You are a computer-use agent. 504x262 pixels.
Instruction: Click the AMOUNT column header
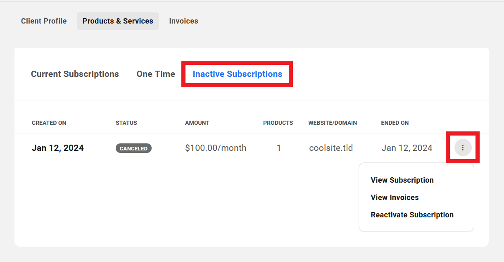(197, 123)
